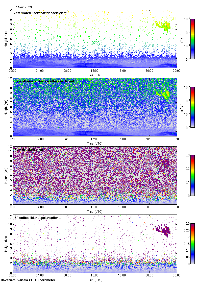Select the 'Attenuated backscatter coefficient' panel title
Image resolution: width=197 pixels, height=283 pixels.
coord(40,13)
